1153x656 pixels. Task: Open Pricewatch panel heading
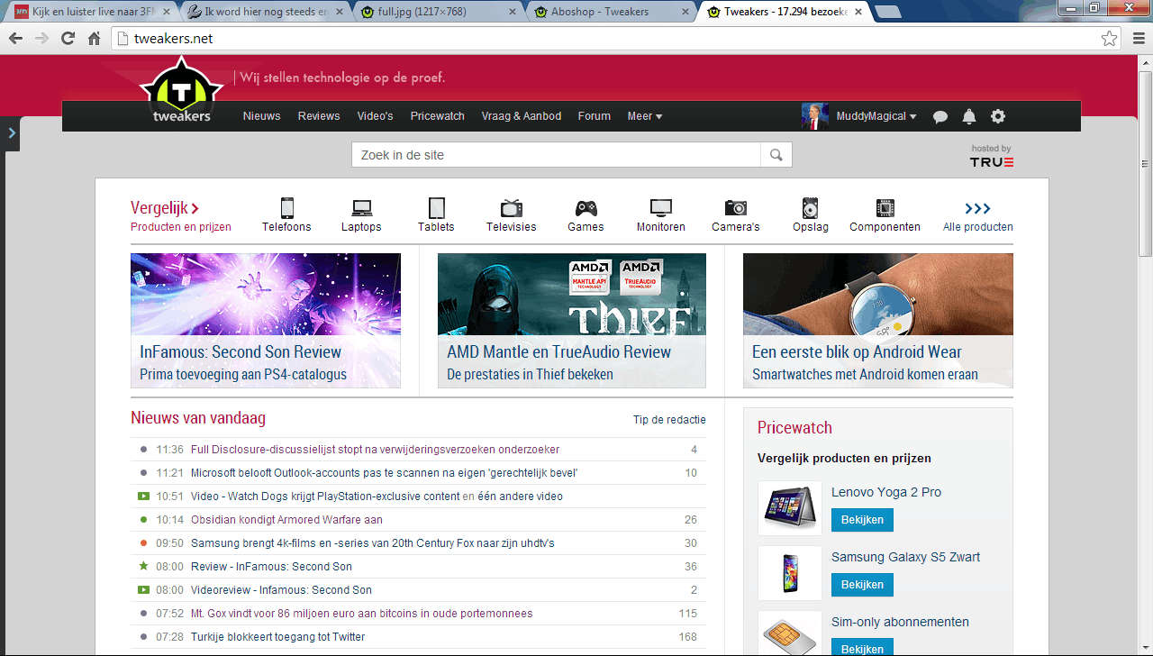[x=794, y=428]
